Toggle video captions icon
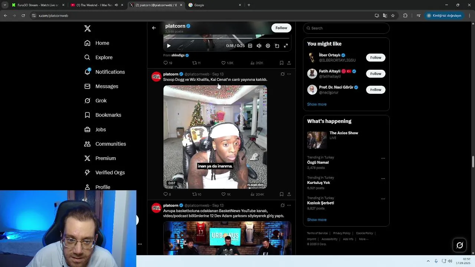The image size is (475, 267). click(250, 46)
